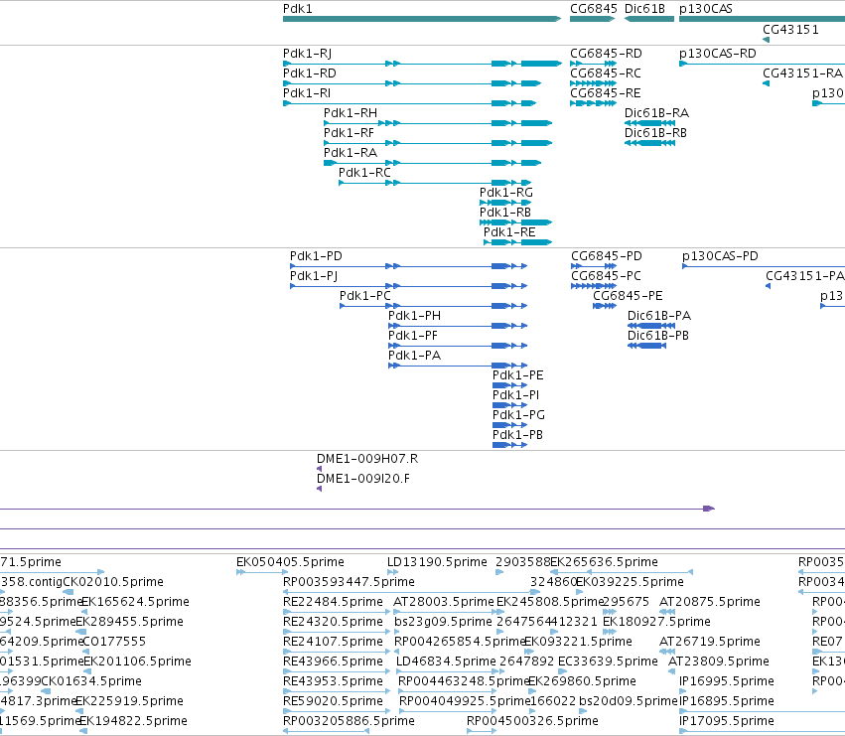Image resolution: width=845 pixels, height=736 pixels.
Task: Select EST RE22484.5prime
Action: pyautogui.click(x=337, y=612)
